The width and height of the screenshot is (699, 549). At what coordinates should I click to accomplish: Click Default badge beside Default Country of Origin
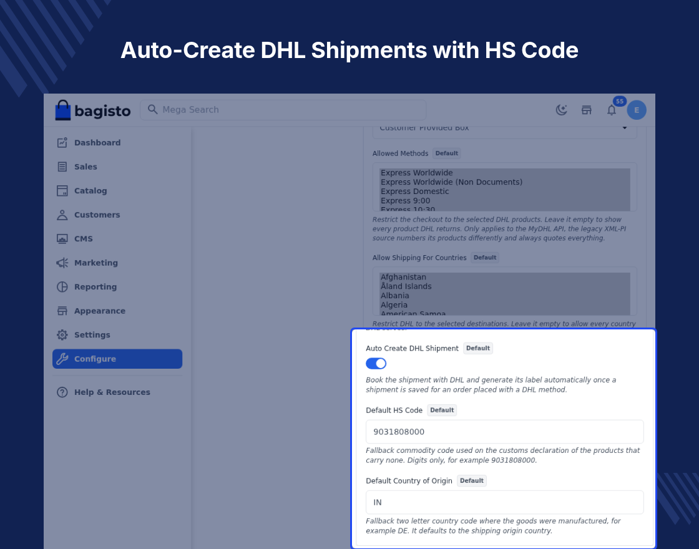pos(472,480)
